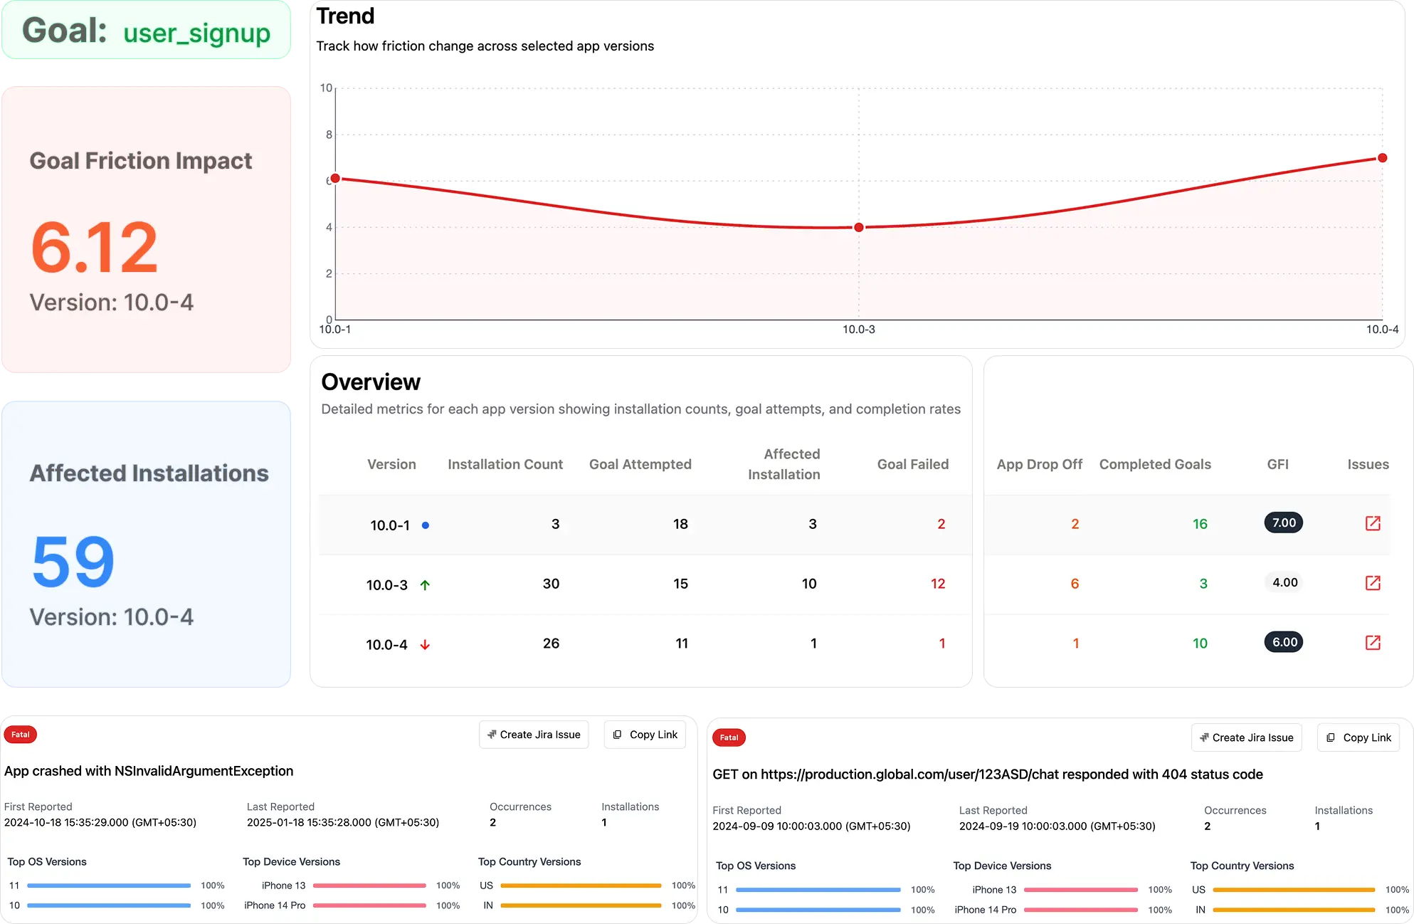The width and height of the screenshot is (1414, 924).
Task: Click the Goal Attempted column header
Action: pos(640,465)
